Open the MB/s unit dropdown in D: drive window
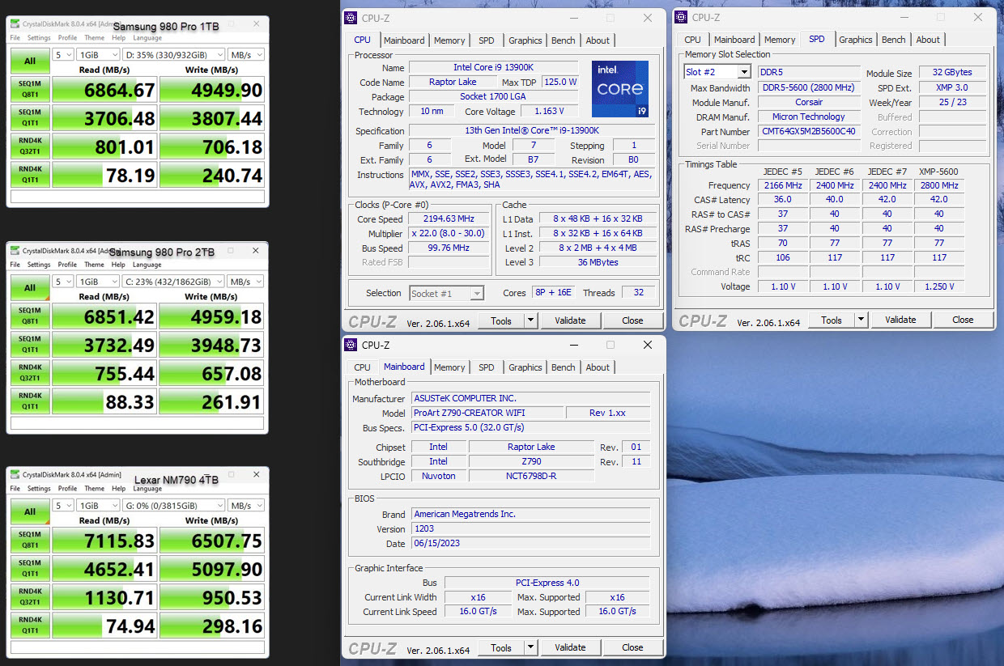Screen dimensions: 1004x666 click(246, 55)
